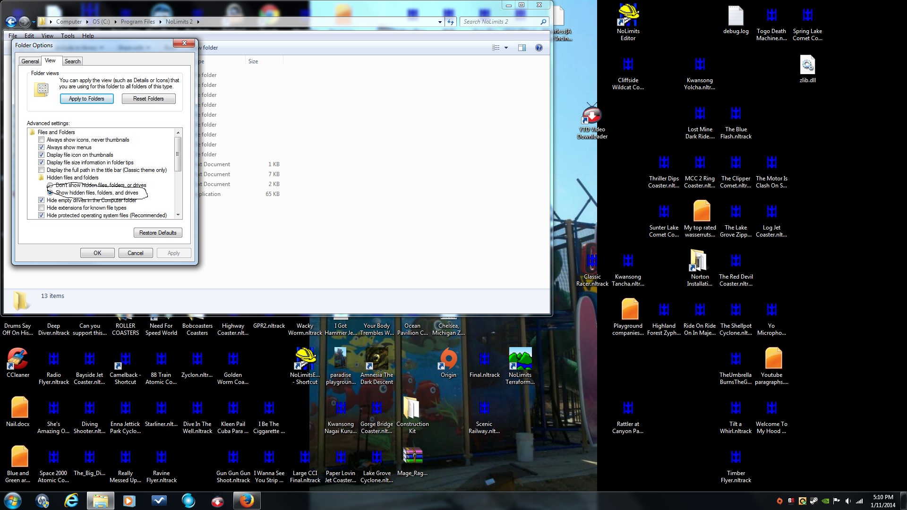Toggle the Explorer preview pane icon

point(522,48)
